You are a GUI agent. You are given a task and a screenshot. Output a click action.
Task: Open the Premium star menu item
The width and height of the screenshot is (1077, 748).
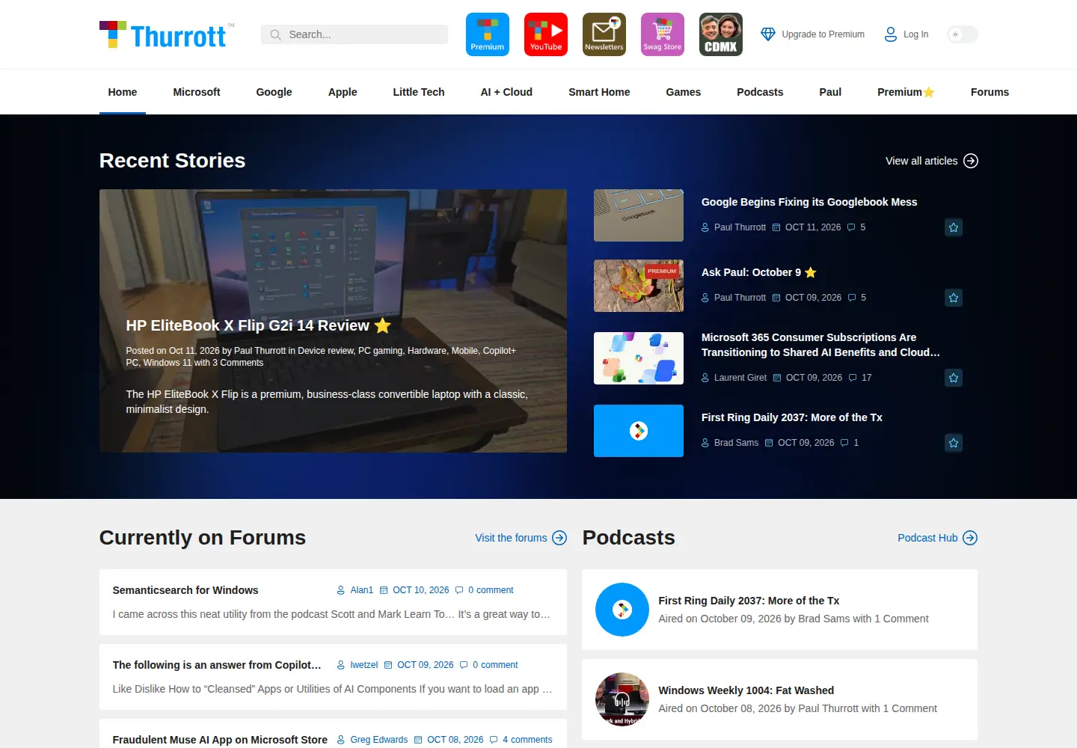tap(906, 92)
